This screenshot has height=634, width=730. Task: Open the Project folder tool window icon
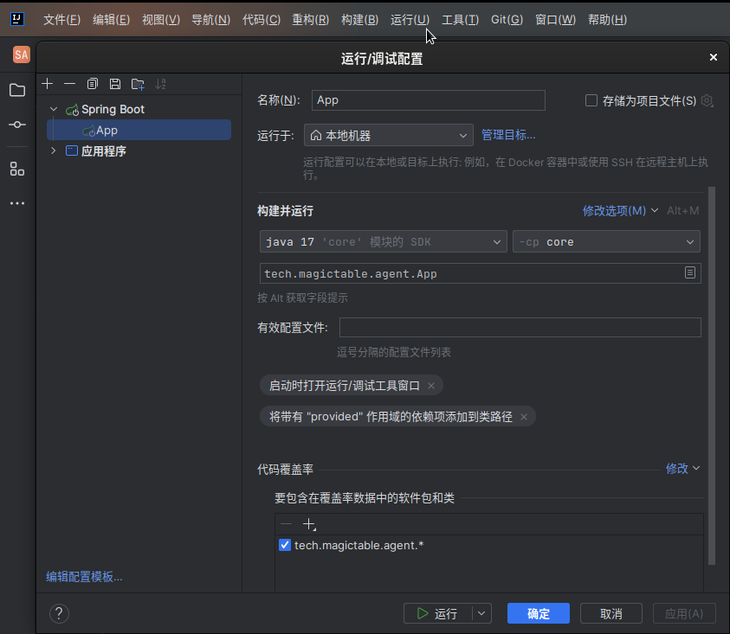pyautogui.click(x=17, y=90)
